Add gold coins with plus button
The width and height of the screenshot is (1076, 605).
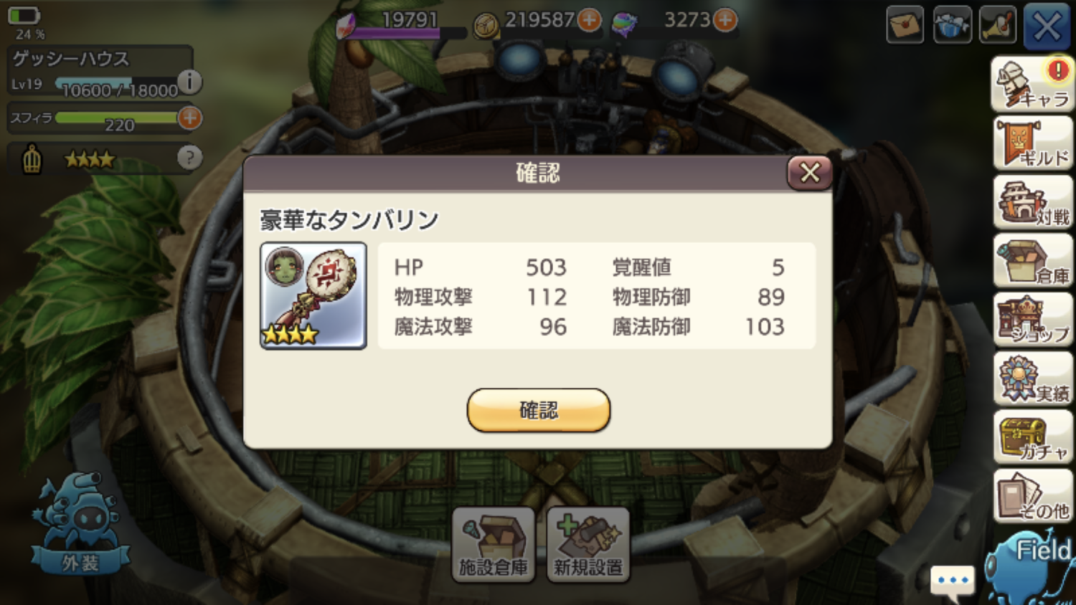(x=590, y=20)
